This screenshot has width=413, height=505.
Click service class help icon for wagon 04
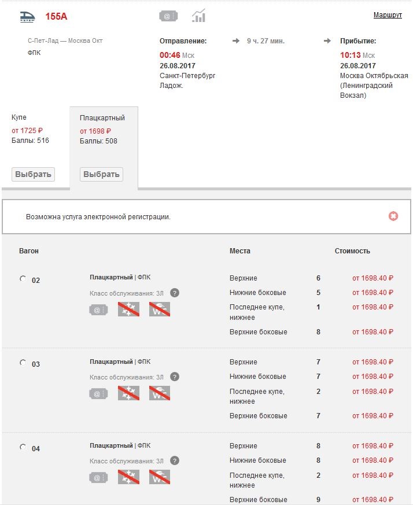click(175, 460)
